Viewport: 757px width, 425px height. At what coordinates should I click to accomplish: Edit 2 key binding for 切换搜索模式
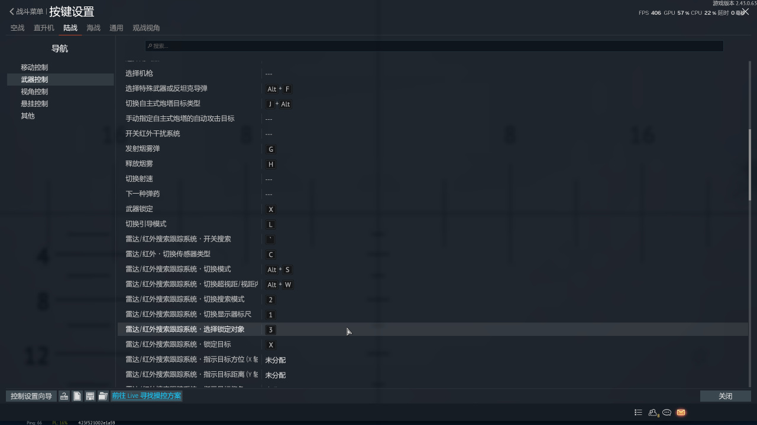pos(271,300)
